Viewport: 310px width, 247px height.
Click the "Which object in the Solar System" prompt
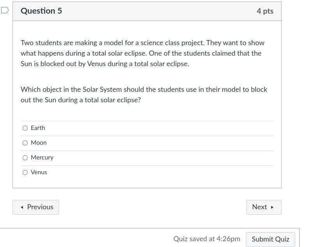pyautogui.click(x=144, y=89)
